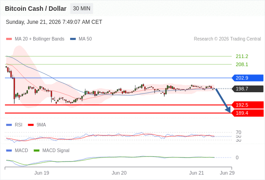
Task: Click the Jun 20 date axis label
Action: pyautogui.click(x=119, y=173)
